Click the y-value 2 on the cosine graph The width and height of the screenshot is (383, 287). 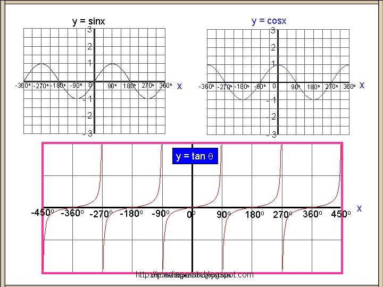(x=273, y=47)
